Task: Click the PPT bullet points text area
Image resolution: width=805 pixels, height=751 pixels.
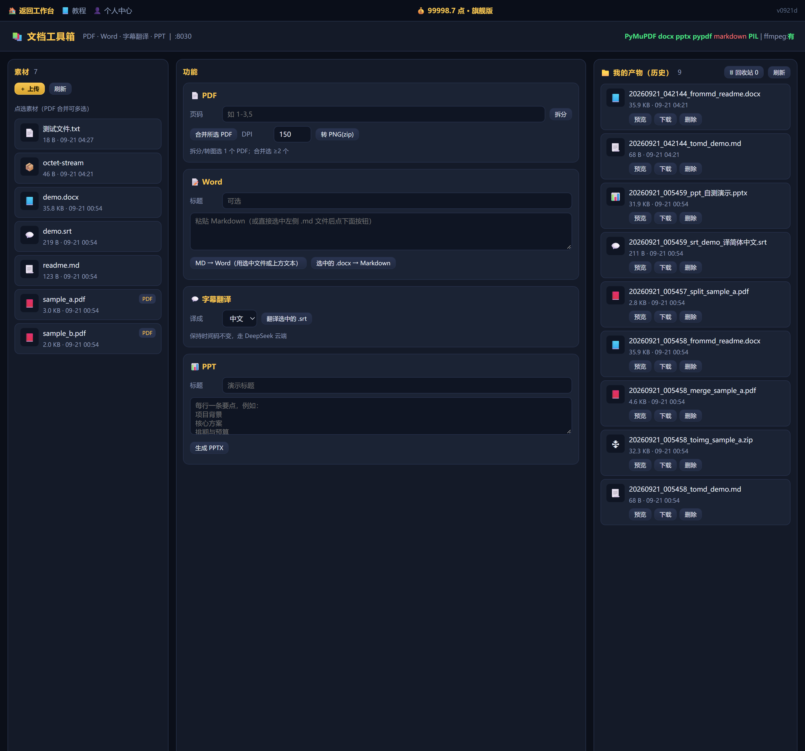Action: pos(381,416)
